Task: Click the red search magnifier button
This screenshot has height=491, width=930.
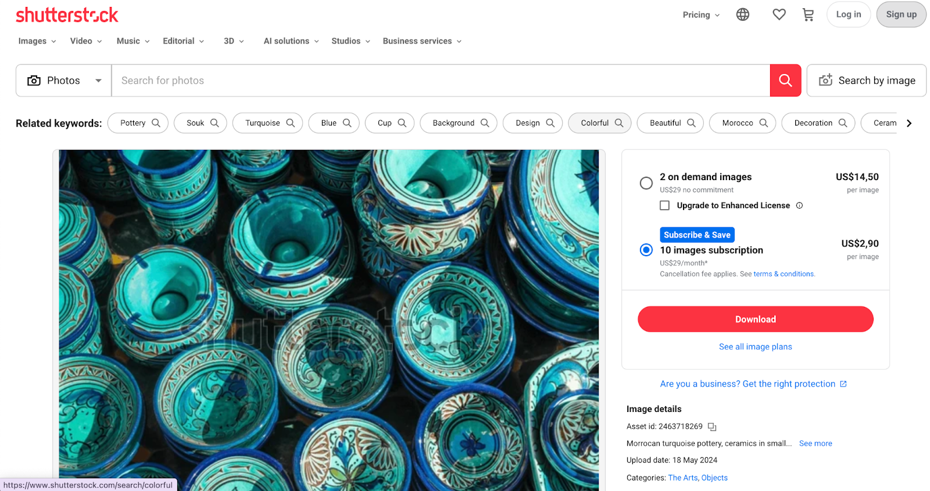Action: point(785,80)
